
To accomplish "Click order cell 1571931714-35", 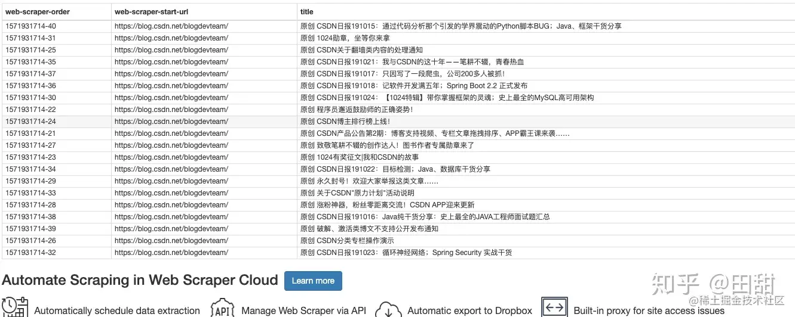I will click(30, 62).
